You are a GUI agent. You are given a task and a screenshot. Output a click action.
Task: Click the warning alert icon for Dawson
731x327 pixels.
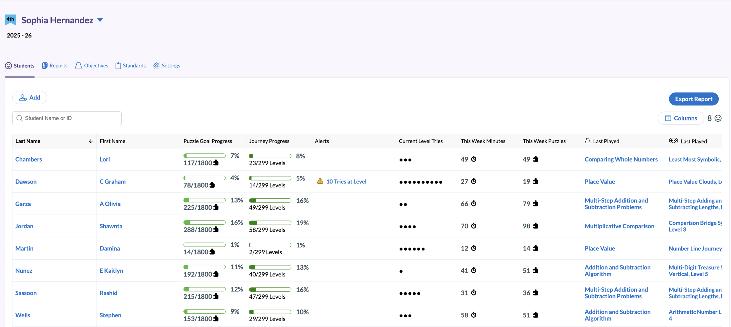click(x=320, y=181)
